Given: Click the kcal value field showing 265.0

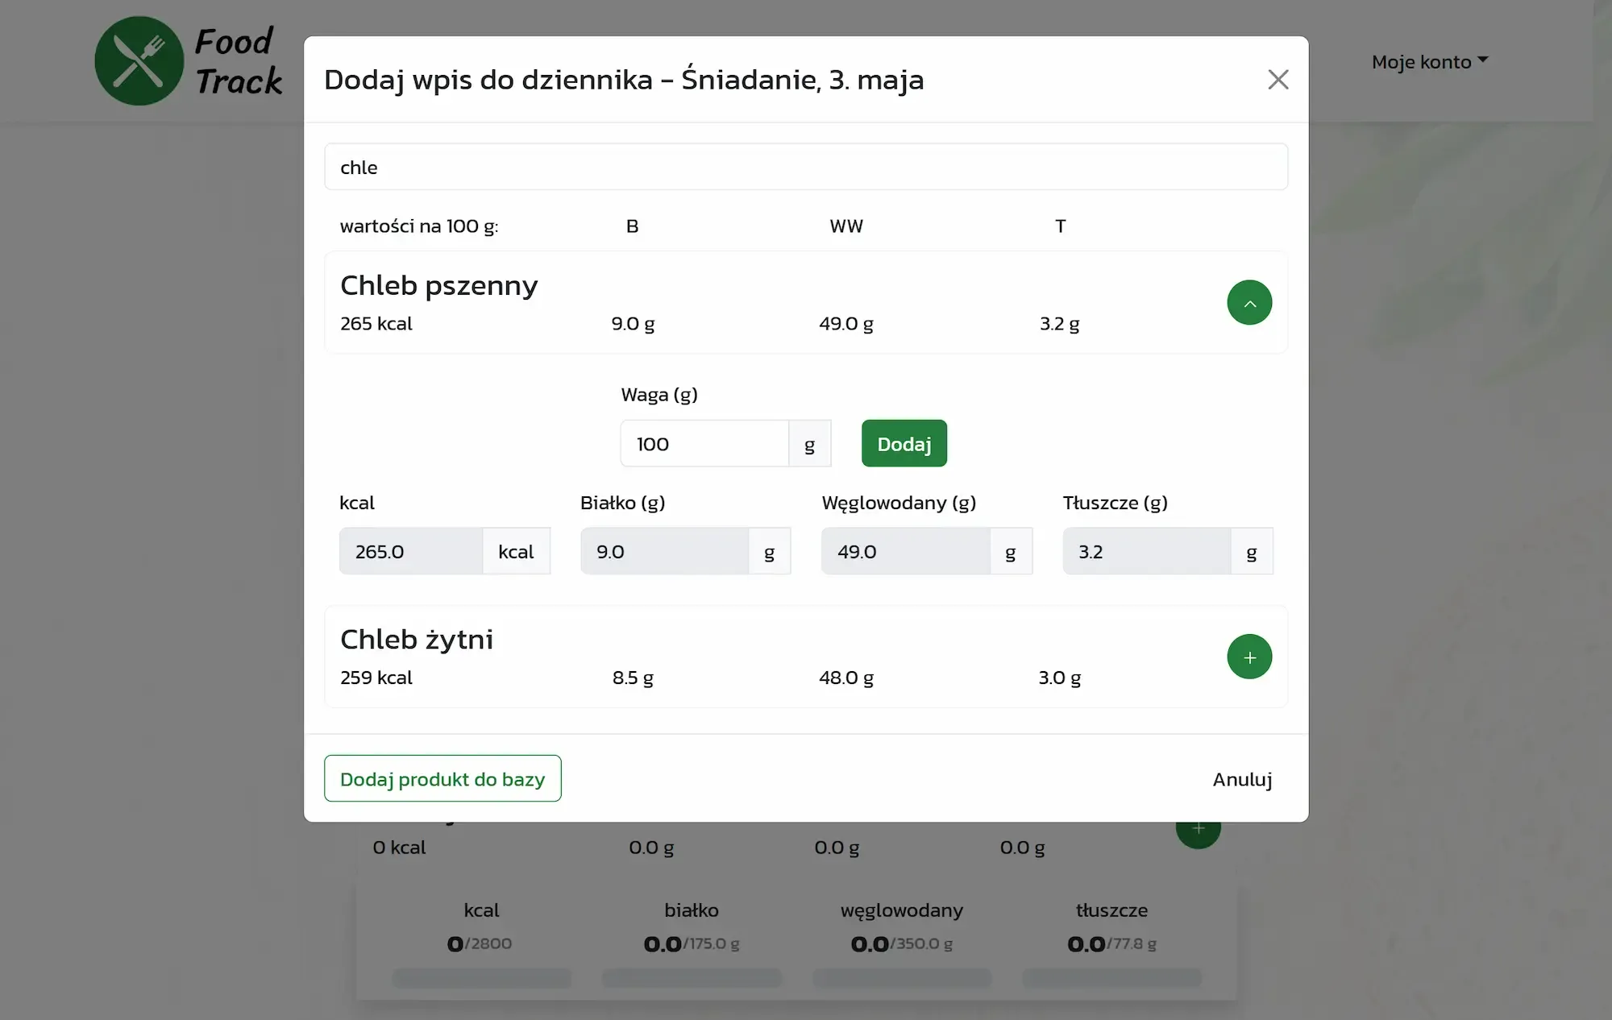Looking at the screenshot, I should coord(411,551).
